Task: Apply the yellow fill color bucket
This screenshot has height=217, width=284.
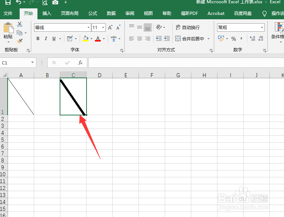Action: pyautogui.click(x=85, y=39)
